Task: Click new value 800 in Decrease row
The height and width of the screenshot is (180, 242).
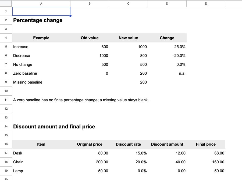Action: pos(129,56)
